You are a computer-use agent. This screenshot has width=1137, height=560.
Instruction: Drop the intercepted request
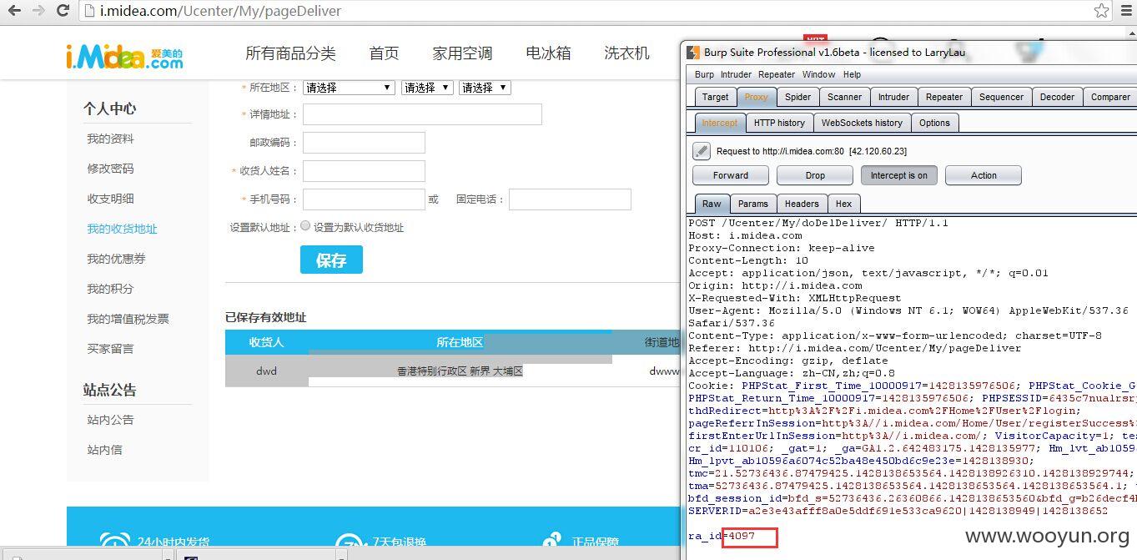point(815,175)
